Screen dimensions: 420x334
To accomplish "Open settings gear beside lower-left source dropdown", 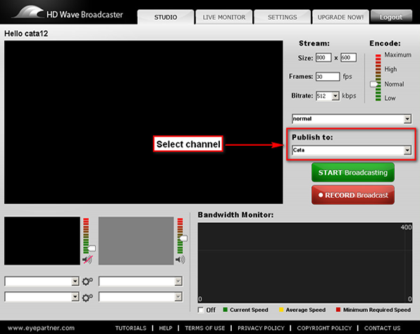I will [x=87, y=297].
